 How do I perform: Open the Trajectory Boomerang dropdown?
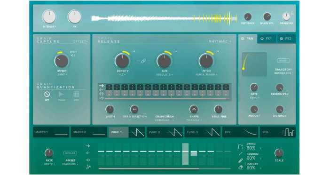click(x=284, y=73)
